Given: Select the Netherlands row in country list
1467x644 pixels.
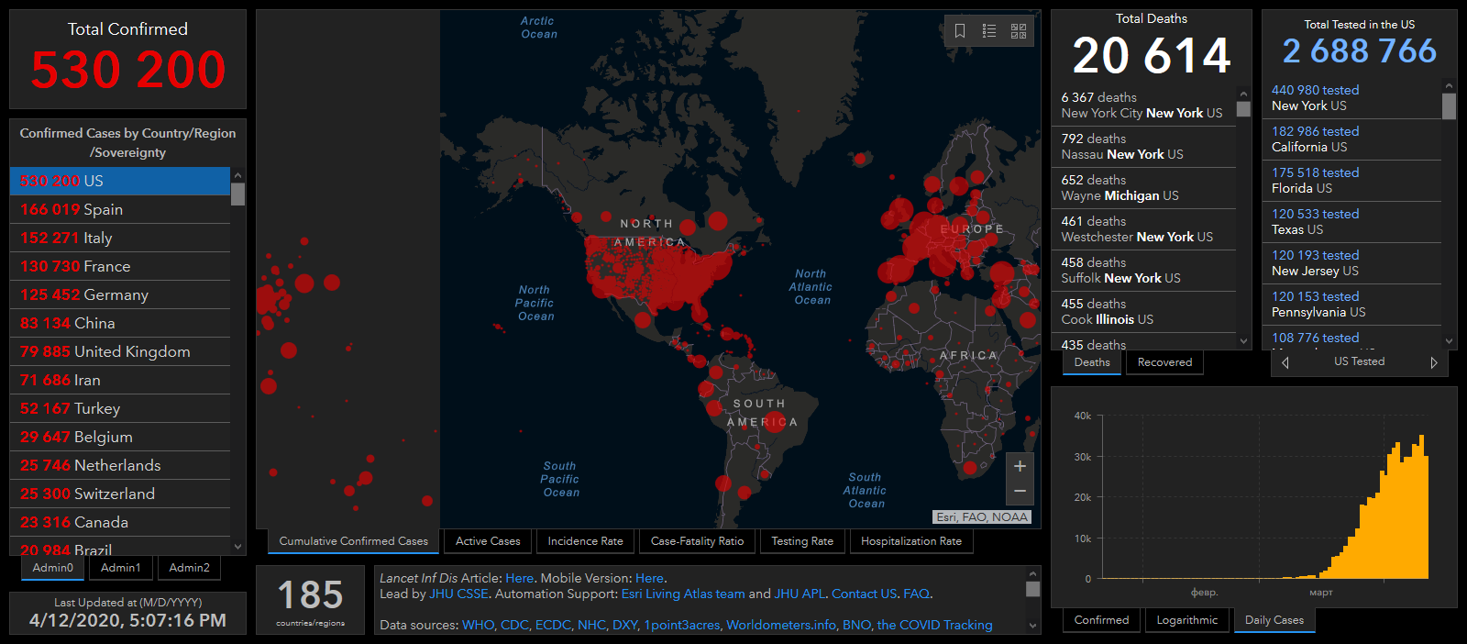Looking at the screenshot, I should 120,466.
